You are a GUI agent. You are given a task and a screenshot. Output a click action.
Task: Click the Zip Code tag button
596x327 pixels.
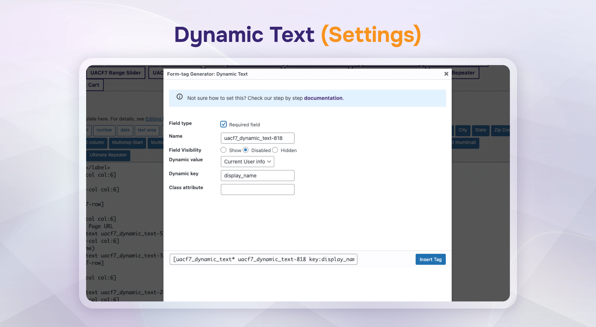click(x=501, y=130)
